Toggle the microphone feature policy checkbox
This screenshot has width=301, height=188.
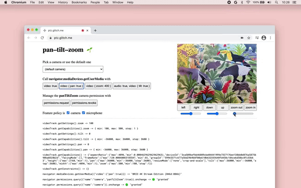[84, 113]
